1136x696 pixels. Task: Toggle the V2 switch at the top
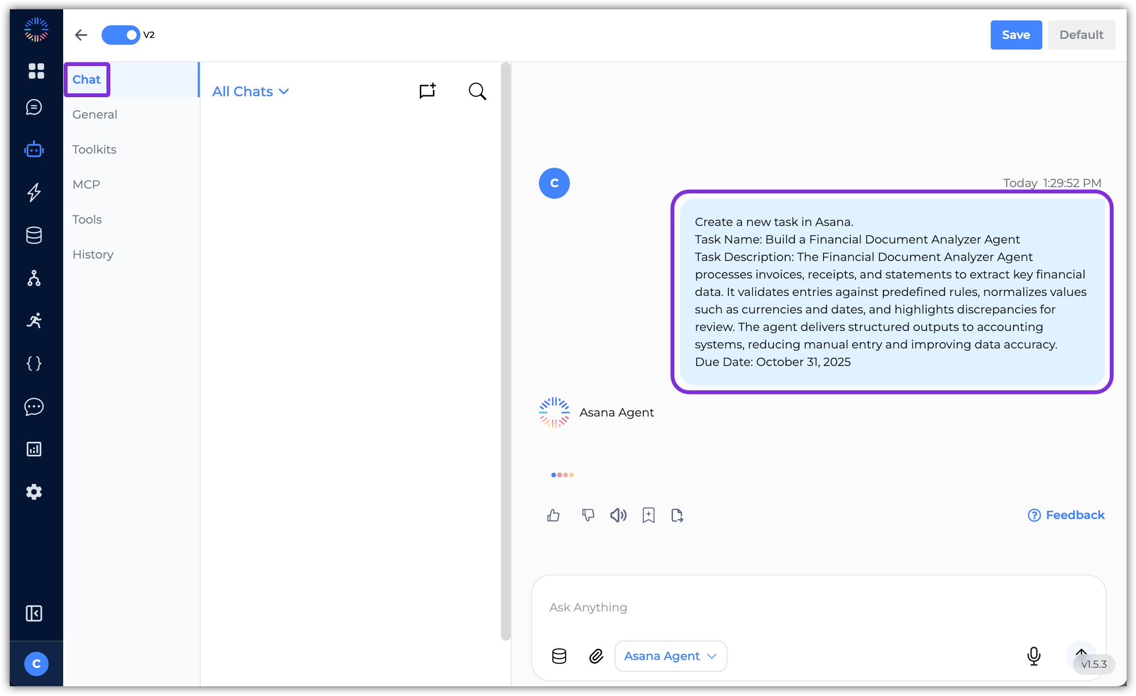[x=121, y=35]
